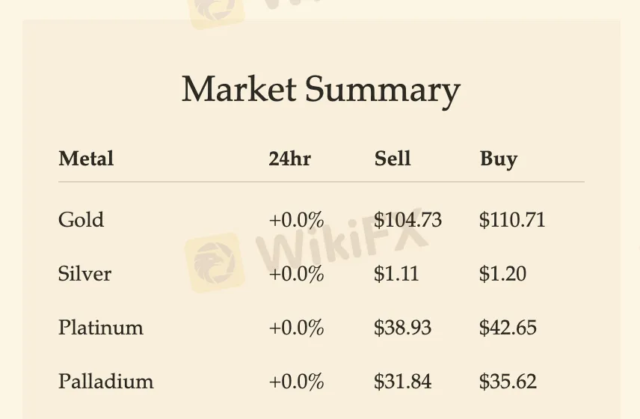This screenshot has height=419, width=640.
Task: Choose Platinum sell price $38.93
Action: pyautogui.click(x=403, y=328)
